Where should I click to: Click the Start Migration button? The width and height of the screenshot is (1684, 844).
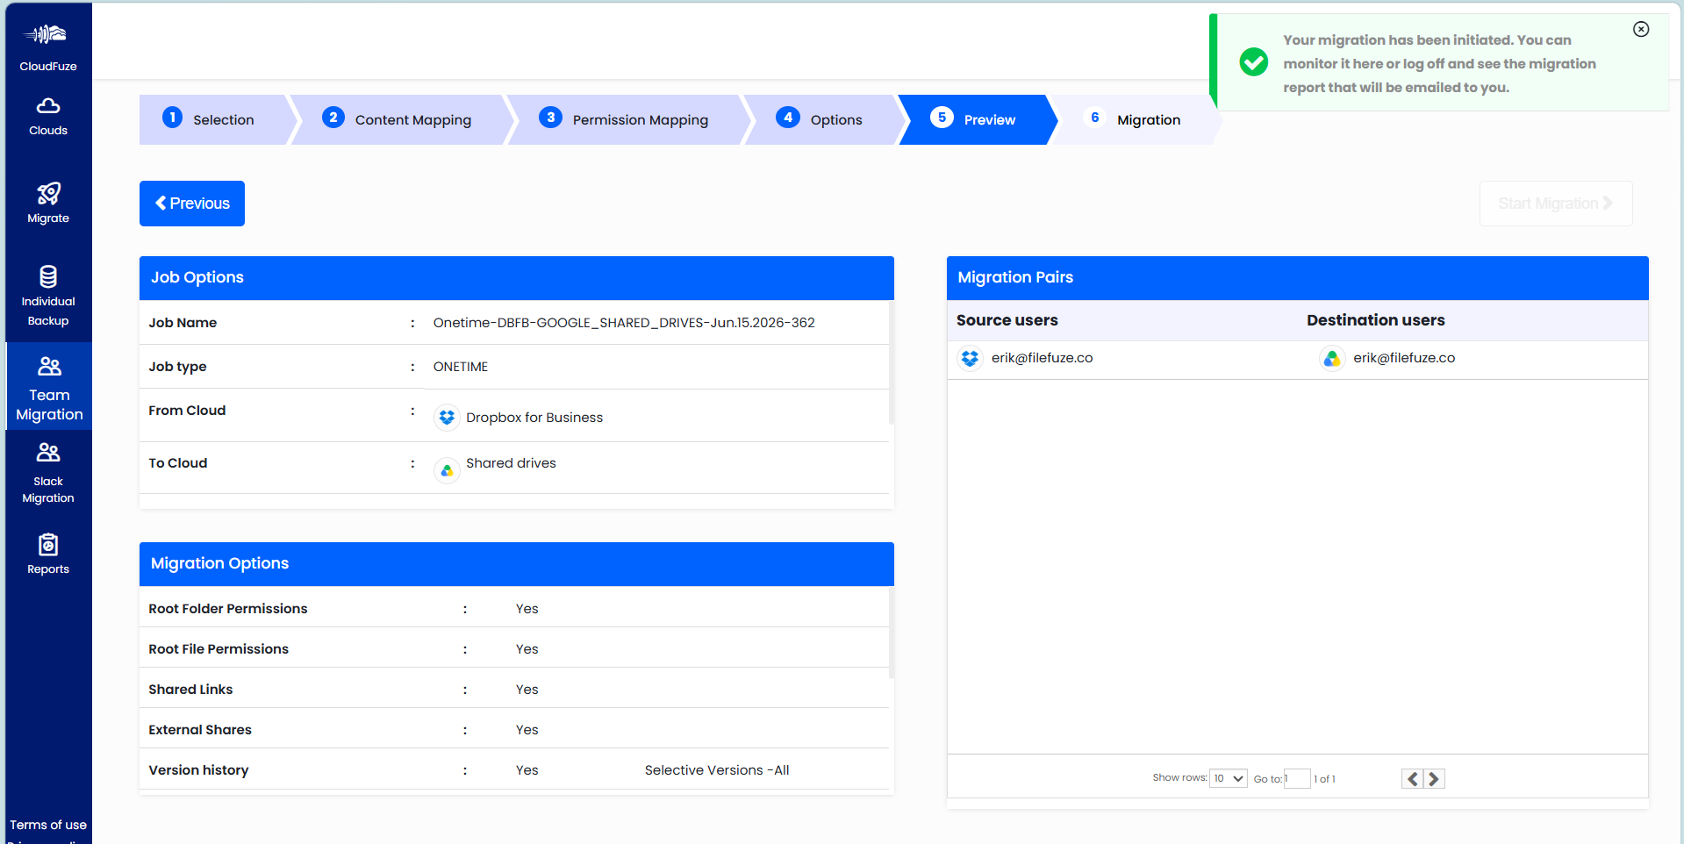1555,204
